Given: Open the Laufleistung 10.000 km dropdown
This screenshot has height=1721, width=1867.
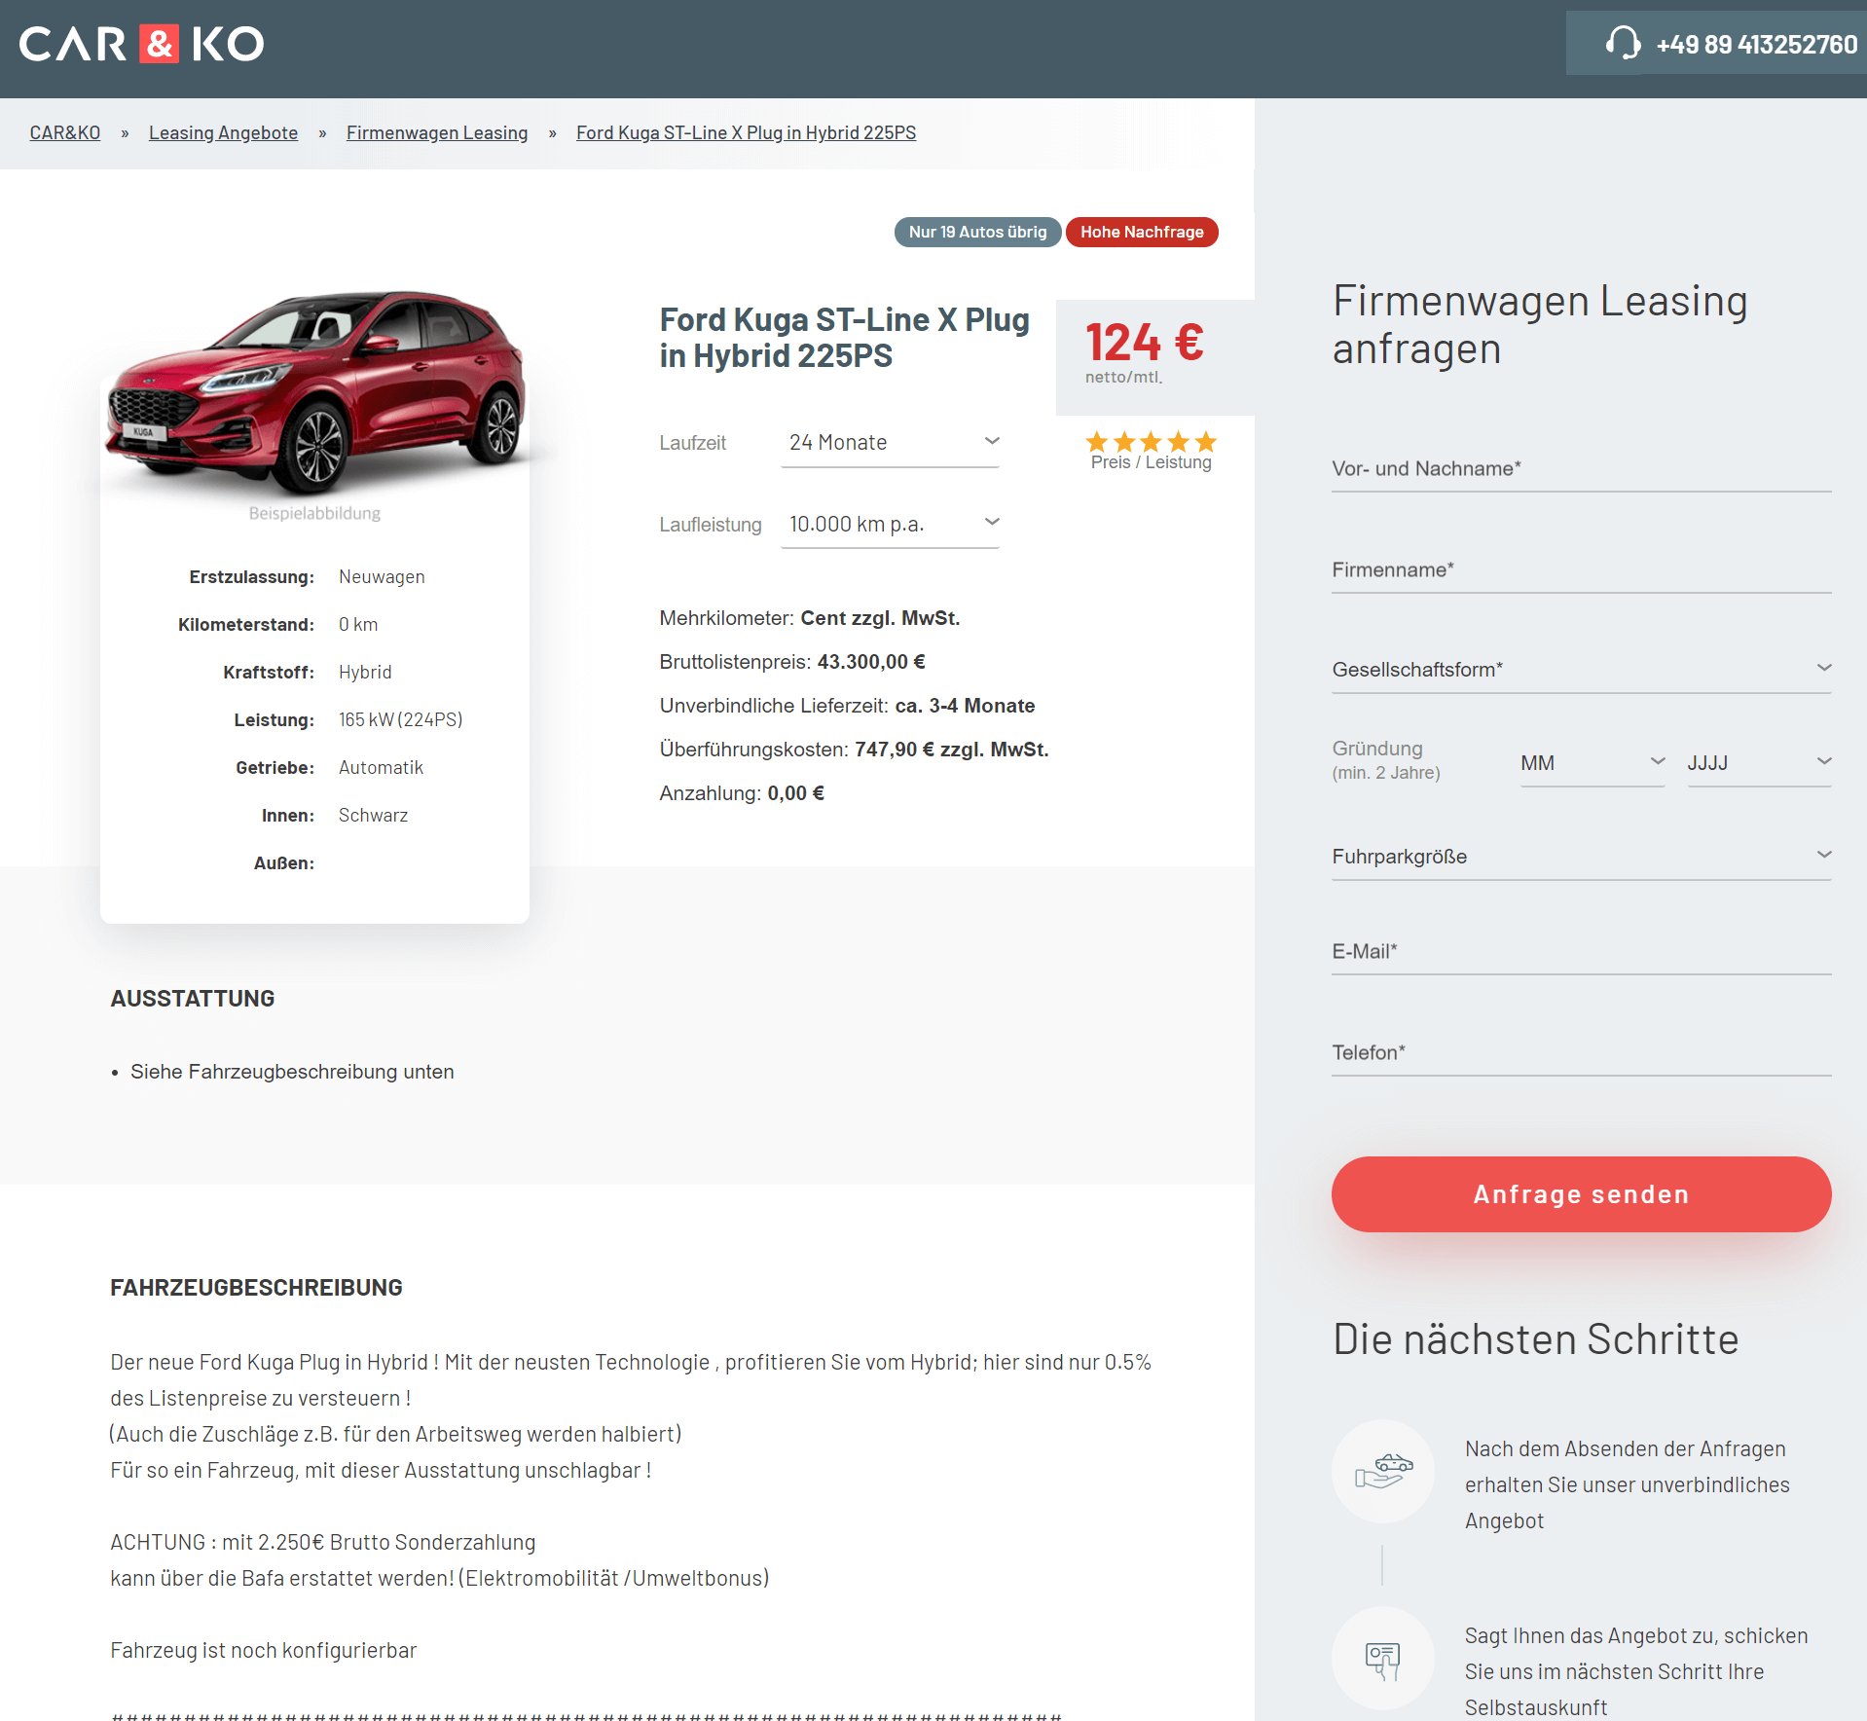Looking at the screenshot, I should point(890,524).
